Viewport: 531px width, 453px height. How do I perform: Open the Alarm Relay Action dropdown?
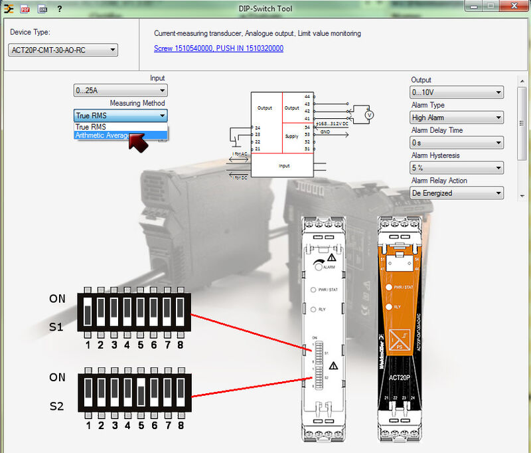[456, 193]
